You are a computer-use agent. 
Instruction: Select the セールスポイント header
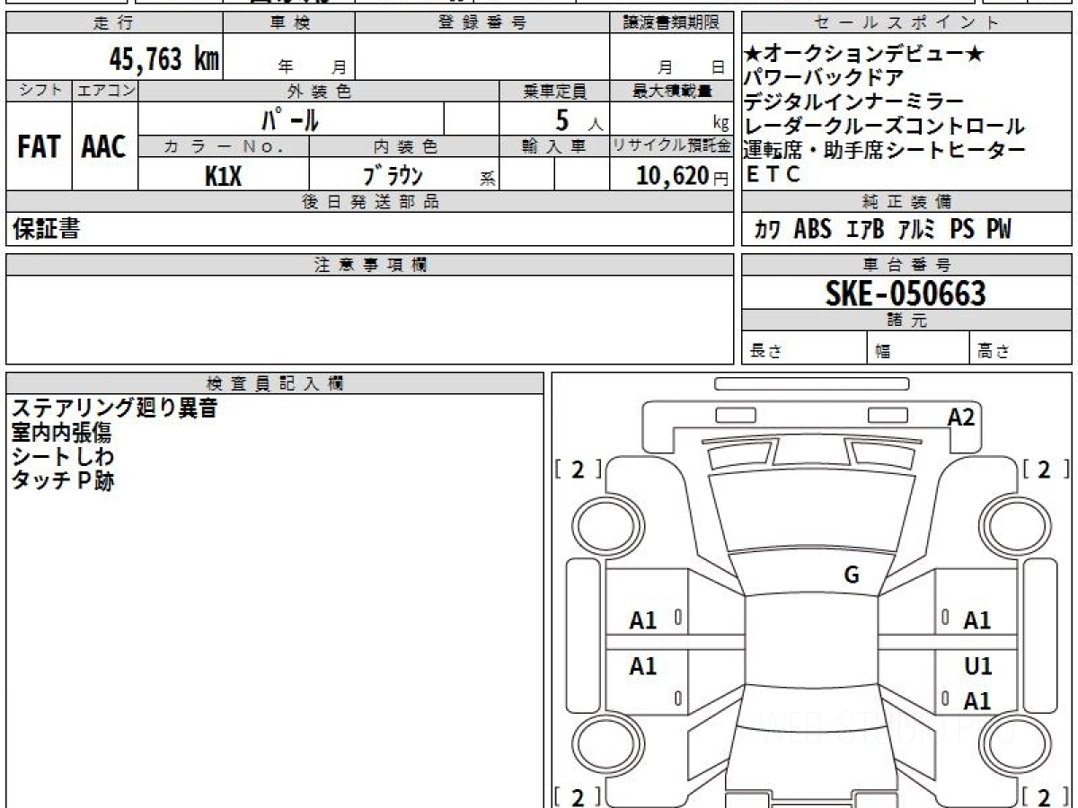907,23
